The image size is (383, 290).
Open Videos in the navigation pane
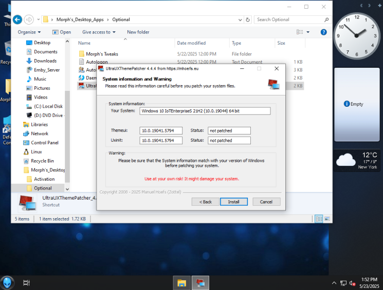[41, 98]
